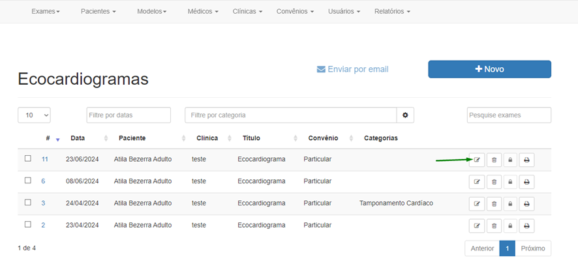Tick the checkbox for exam 2

click(27, 224)
